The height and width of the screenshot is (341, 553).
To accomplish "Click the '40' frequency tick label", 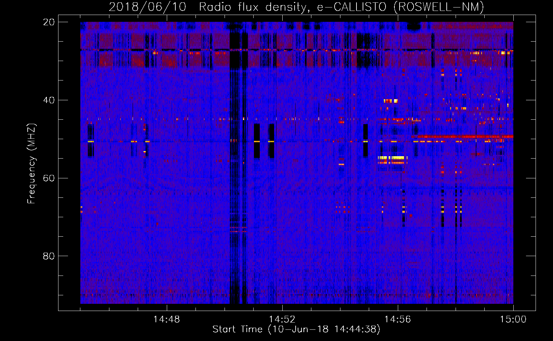I will 49,100.
